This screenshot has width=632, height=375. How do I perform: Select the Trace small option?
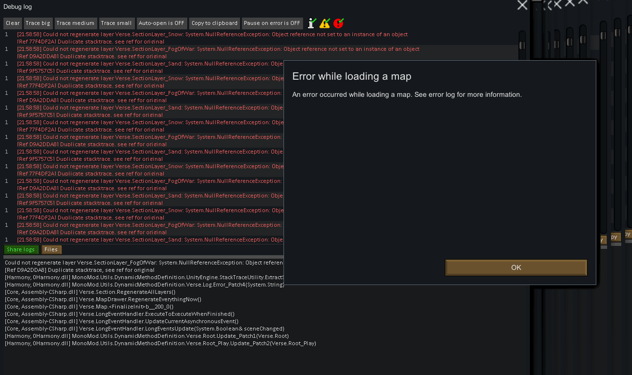(x=116, y=23)
